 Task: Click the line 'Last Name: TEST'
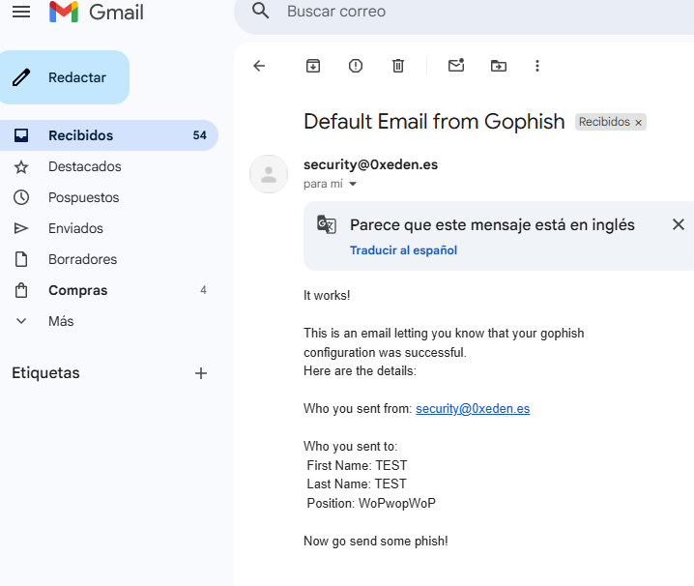tap(357, 484)
